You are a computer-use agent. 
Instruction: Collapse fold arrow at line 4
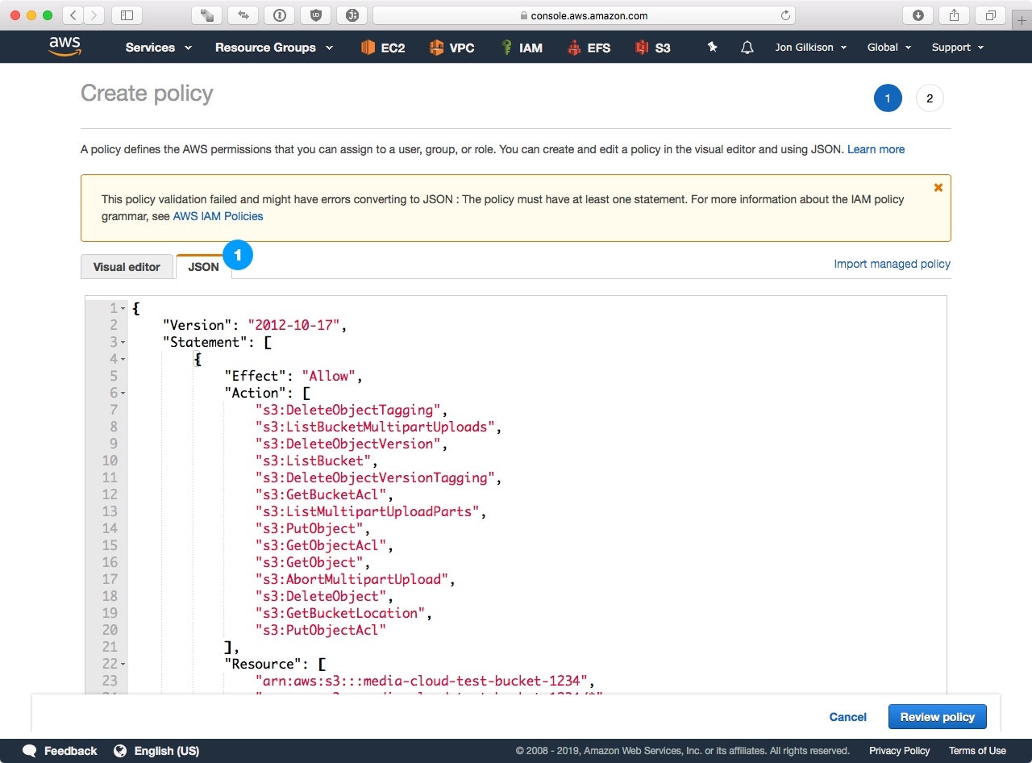[x=123, y=360]
